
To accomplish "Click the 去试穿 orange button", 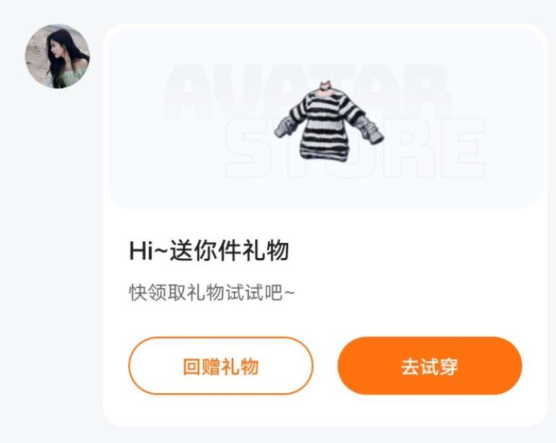I will click(430, 366).
